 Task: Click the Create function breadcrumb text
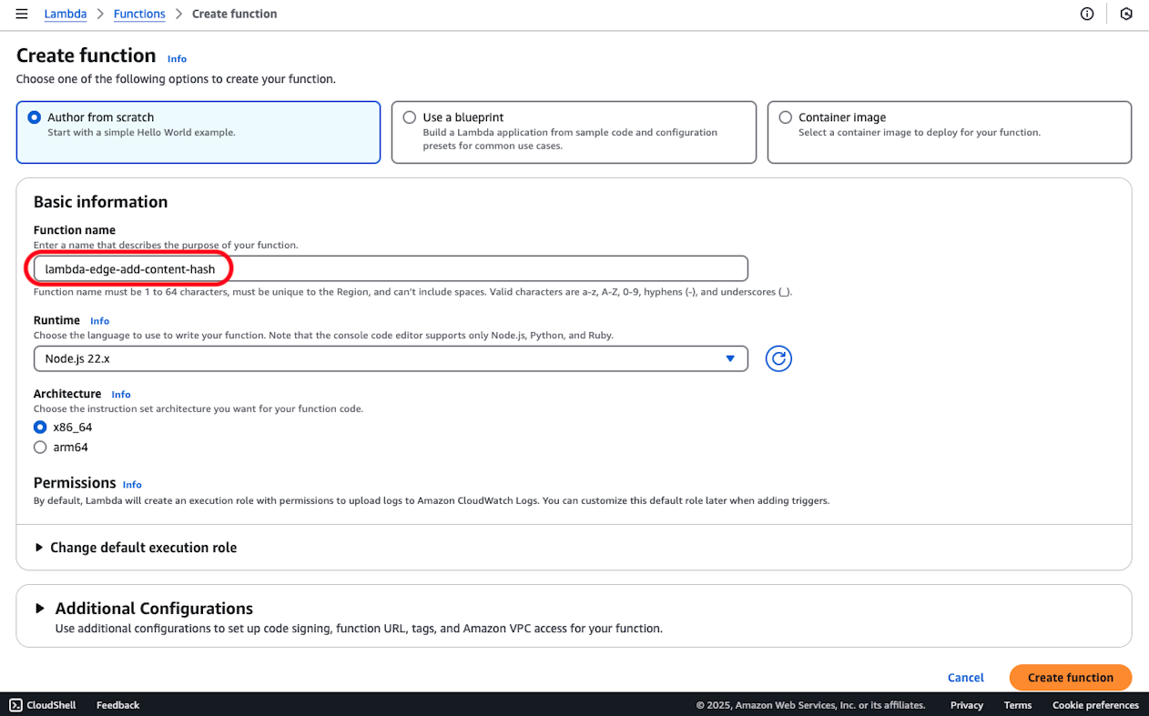pyautogui.click(x=235, y=14)
